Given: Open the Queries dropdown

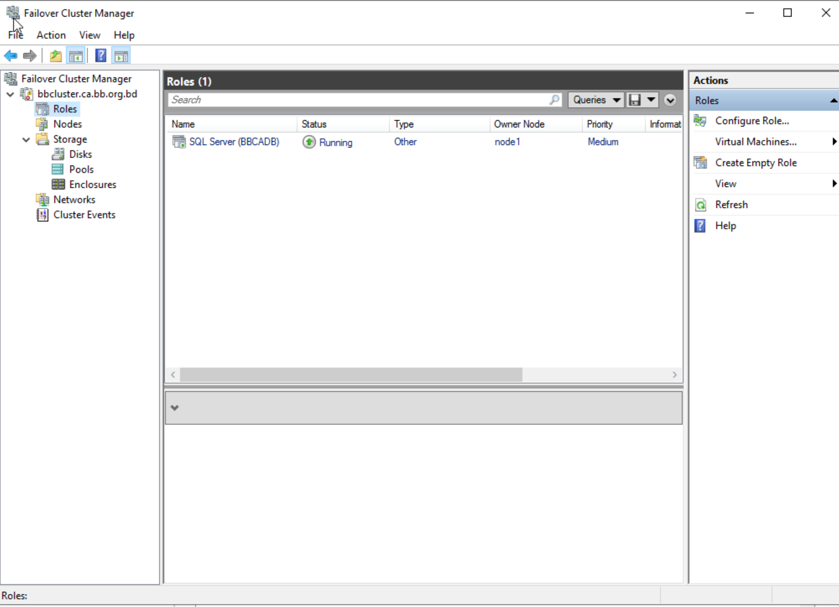Looking at the screenshot, I should (596, 100).
